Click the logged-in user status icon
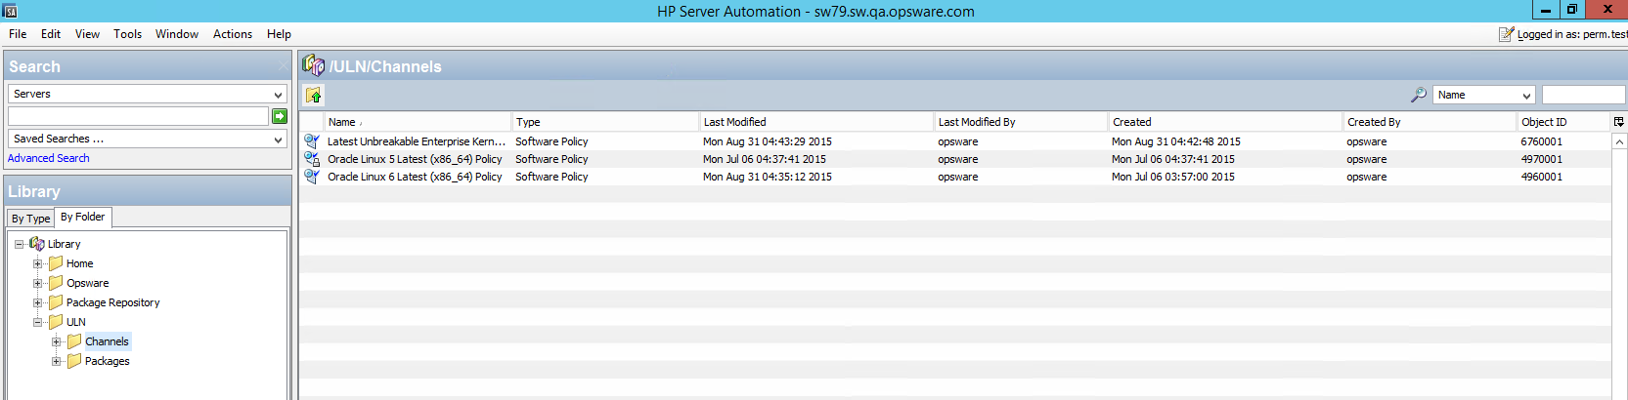1628x400 pixels. tap(1506, 34)
